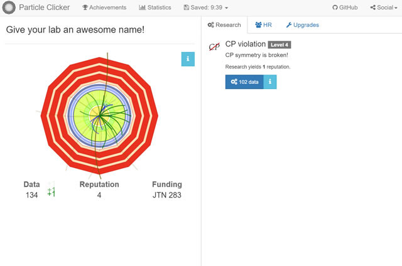Open the Achievements page link
Screen dimensions: 402x266
click(108, 8)
